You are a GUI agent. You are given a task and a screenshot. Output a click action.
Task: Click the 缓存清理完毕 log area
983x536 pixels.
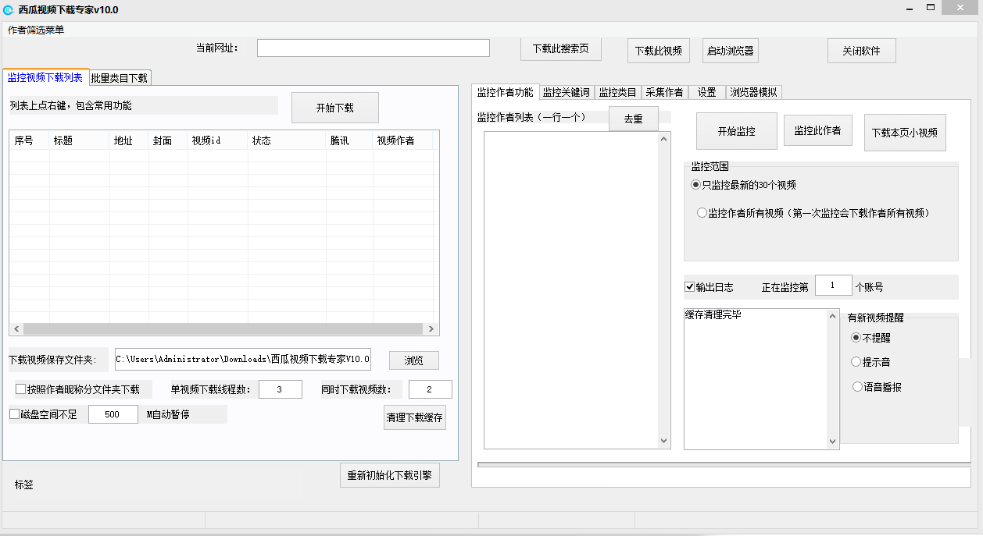pyautogui.click(x=755, y=378)
